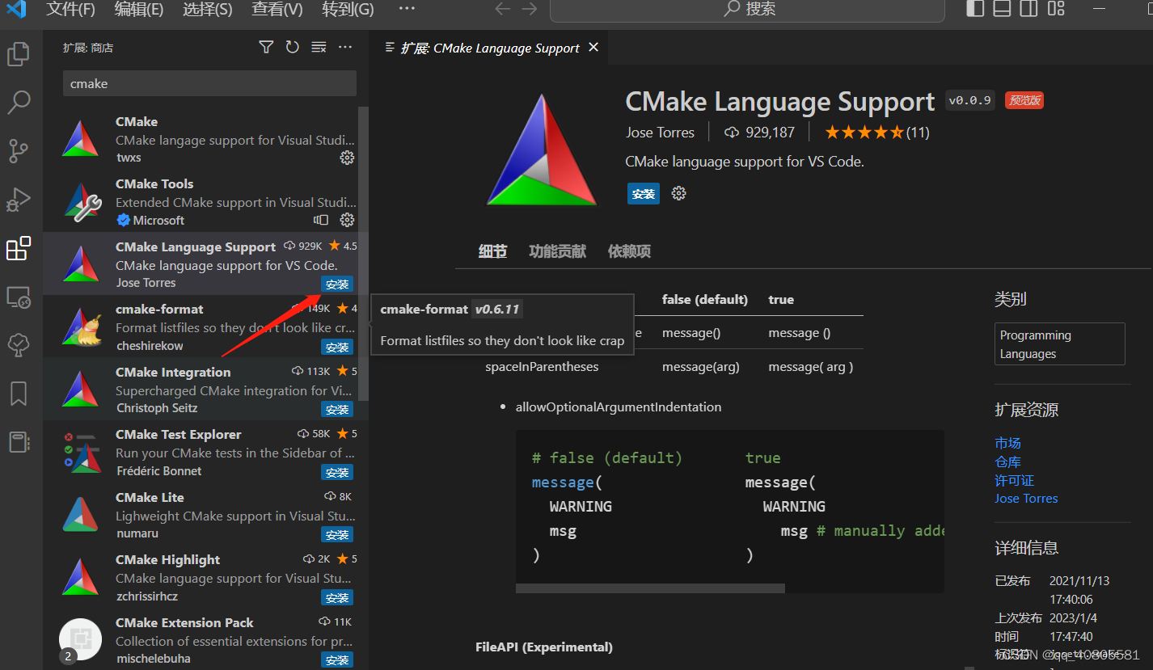Click the cmake search input field
This screenshot has height=670, width=1153.
point(209,83)
